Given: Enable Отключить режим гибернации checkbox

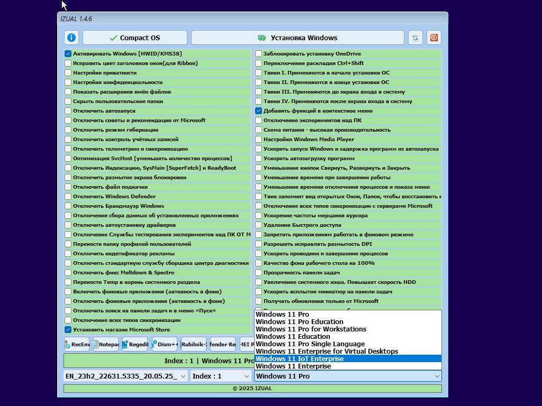Looking at the screenshot, I should tap(68, 130).
